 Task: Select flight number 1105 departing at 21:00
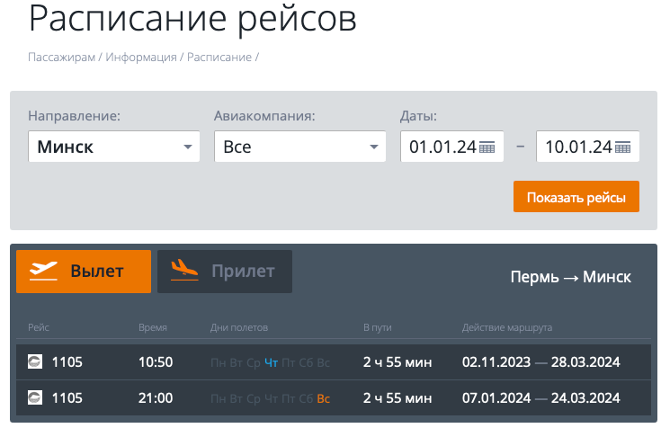[67, 398]
